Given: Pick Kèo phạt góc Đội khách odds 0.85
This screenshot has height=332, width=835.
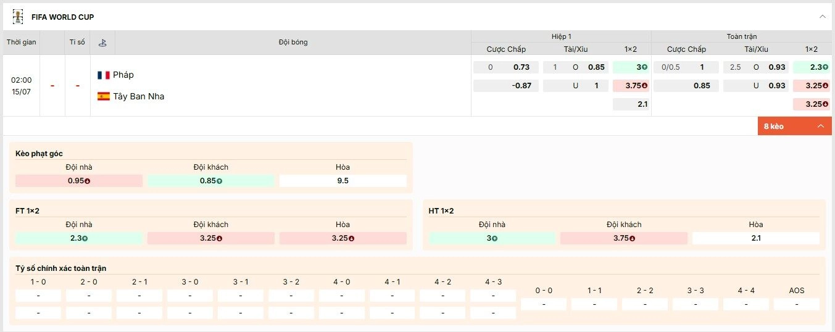Looking at the screenshot, I should (211, 181).
